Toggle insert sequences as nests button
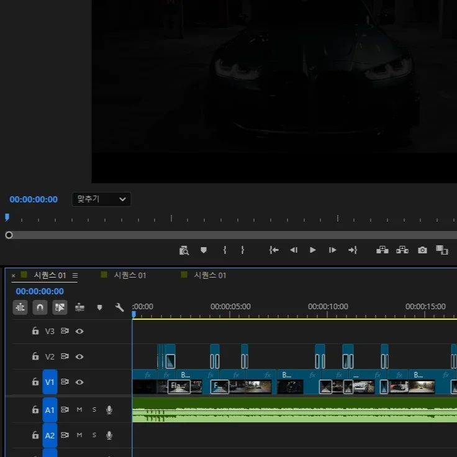Image resolution: width=457 pixels, height=457 pixels. pyautogui.click(x=20, y=307)
